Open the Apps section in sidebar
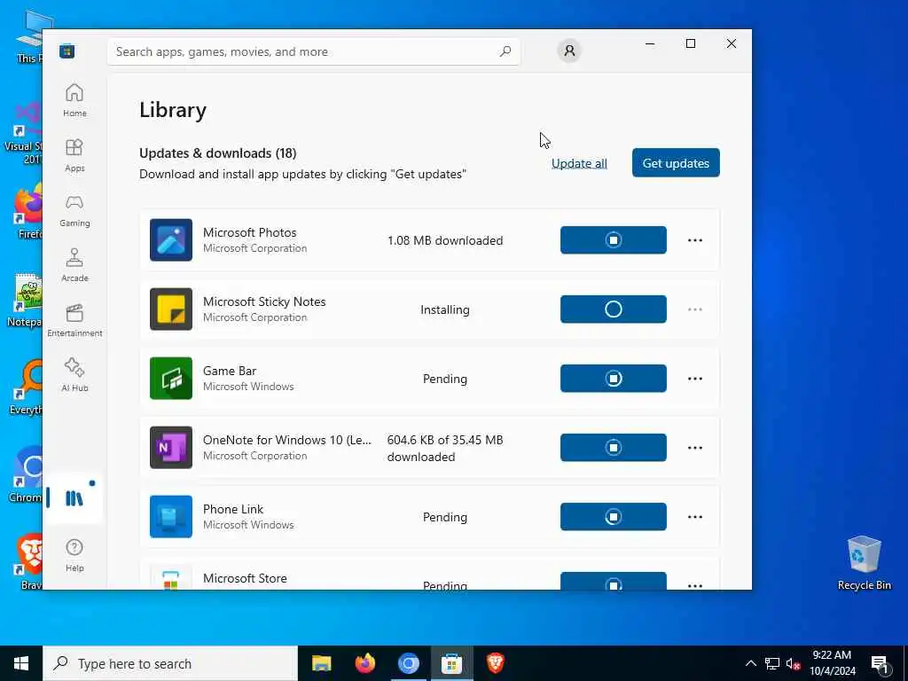The width and height of the screenshot is (908, 681). (x=74, y=155)
